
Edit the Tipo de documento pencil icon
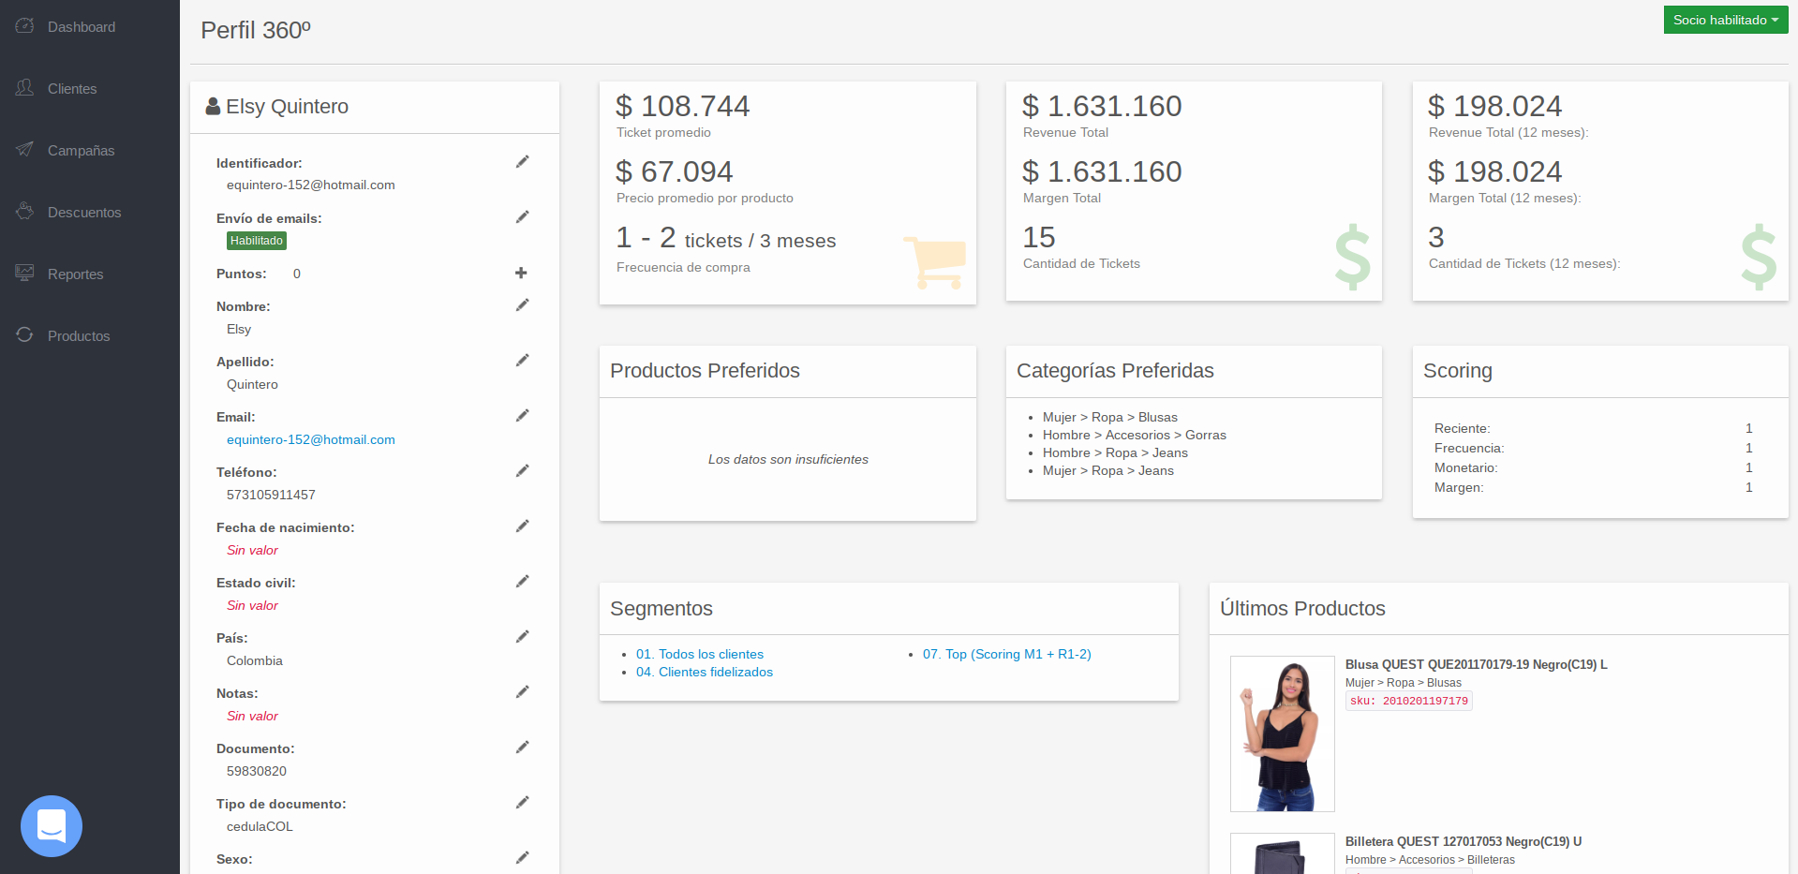(x=523, y=803)
